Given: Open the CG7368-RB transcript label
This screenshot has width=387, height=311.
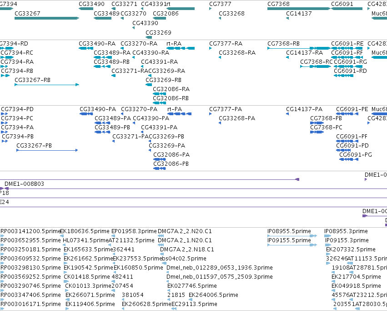Looking at the screenshot, I should tap(284, 44).
